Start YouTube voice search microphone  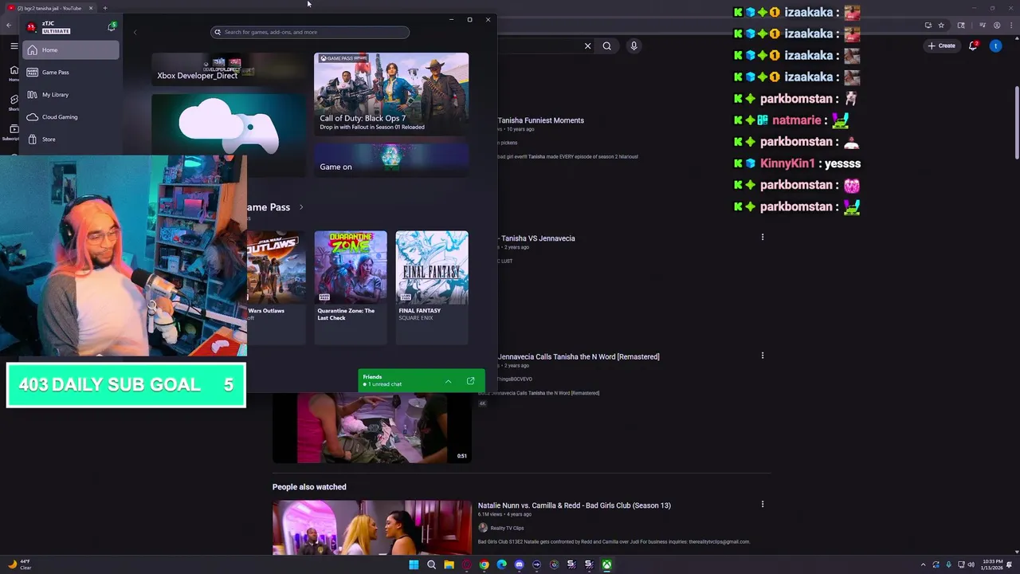pos(634,46)
